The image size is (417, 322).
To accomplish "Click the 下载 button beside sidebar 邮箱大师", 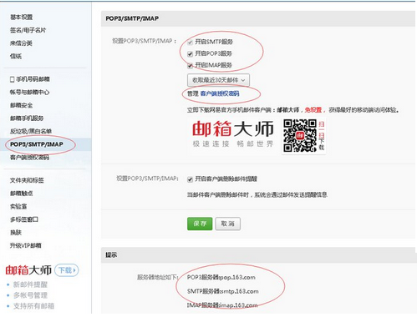I will (67, 270).
